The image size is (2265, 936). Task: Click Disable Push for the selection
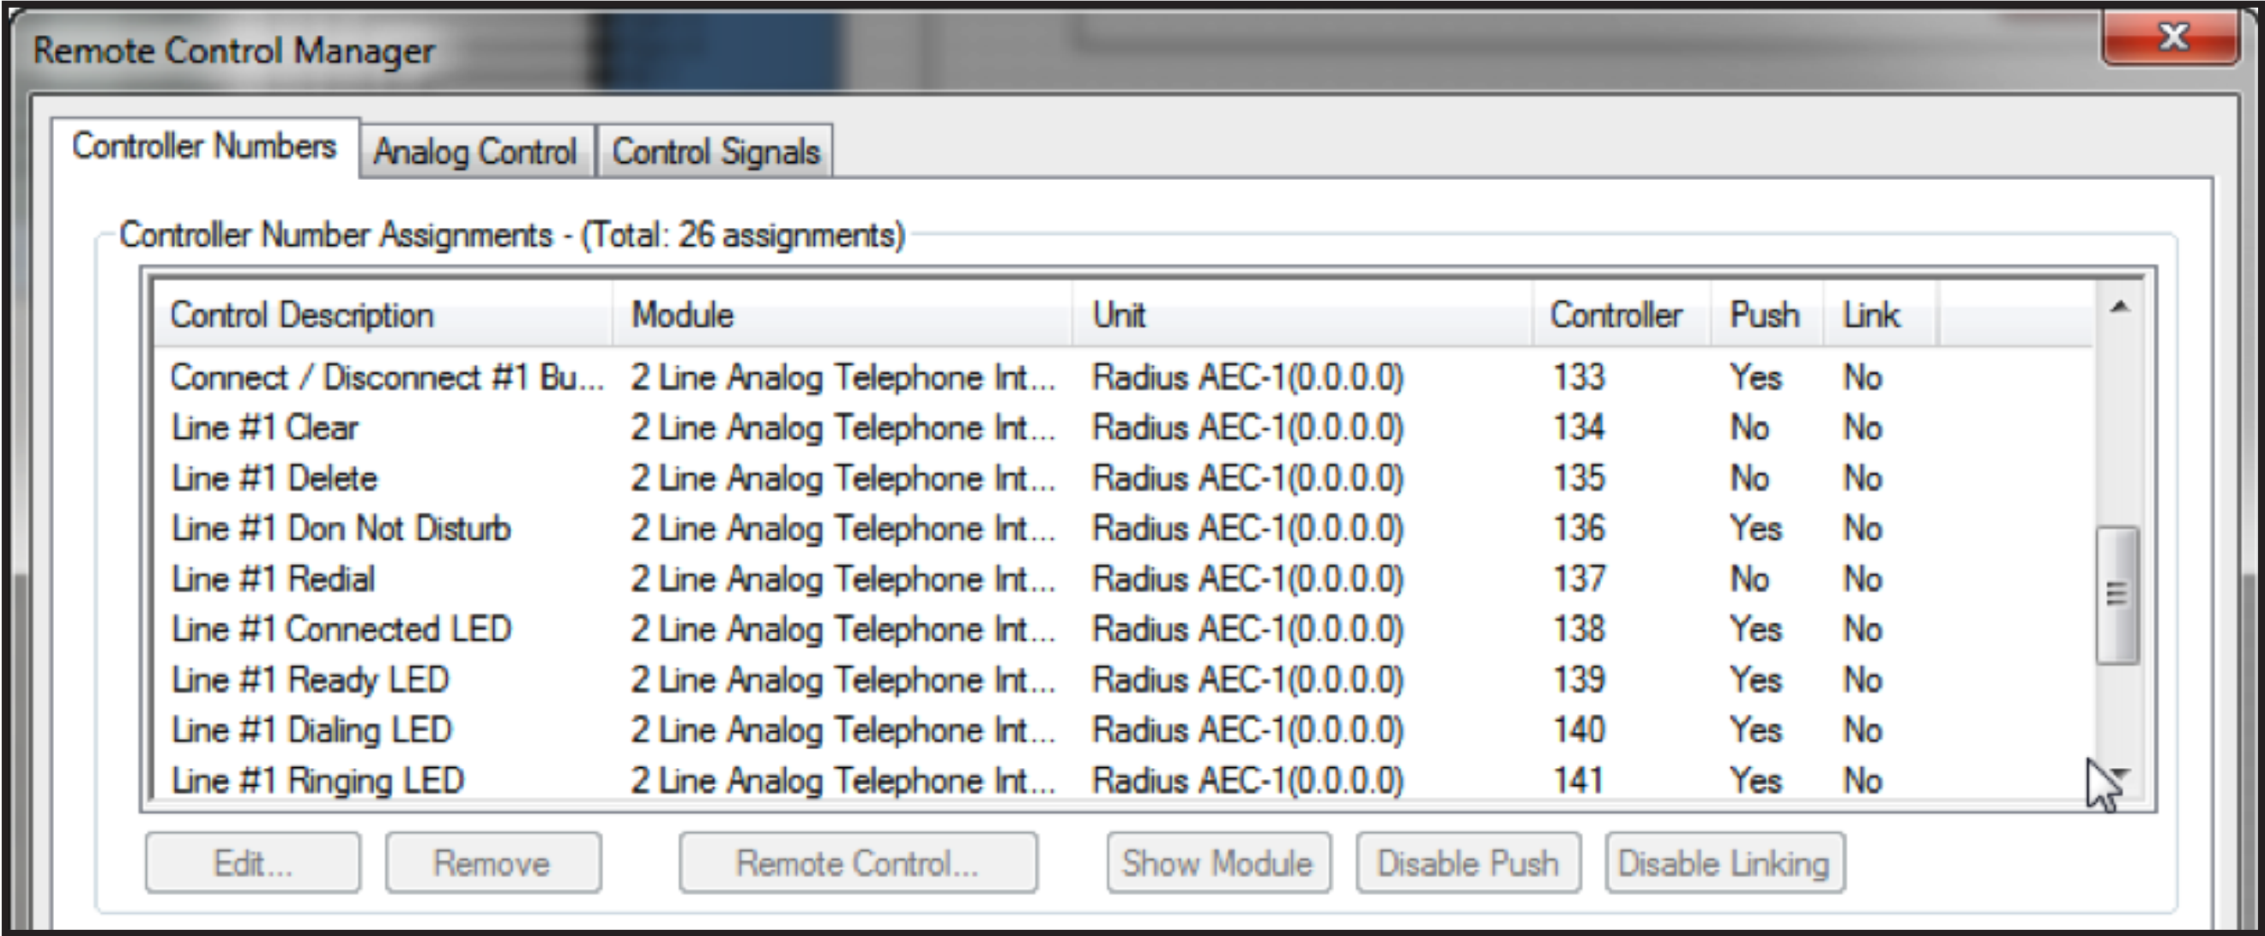[1470, 863]
